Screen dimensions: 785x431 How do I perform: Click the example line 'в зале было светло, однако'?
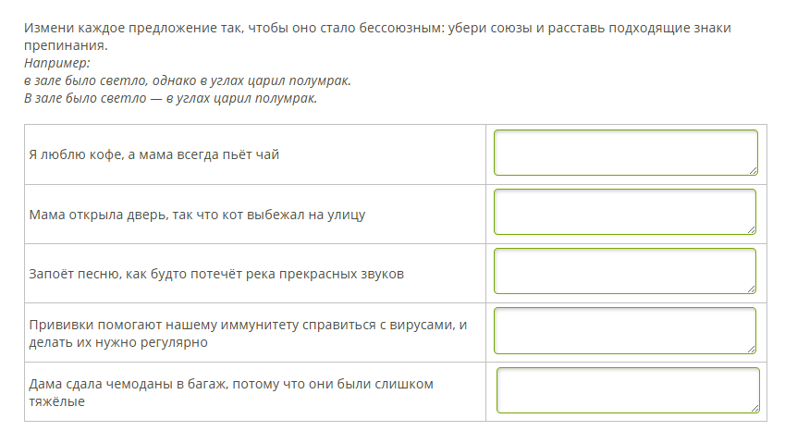coord(188,80)
